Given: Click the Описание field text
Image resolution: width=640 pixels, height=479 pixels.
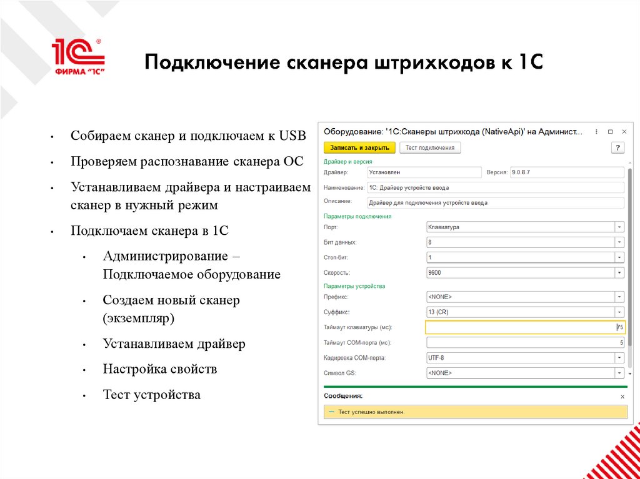Looking at the screenshot, I should tap(496, 202).
